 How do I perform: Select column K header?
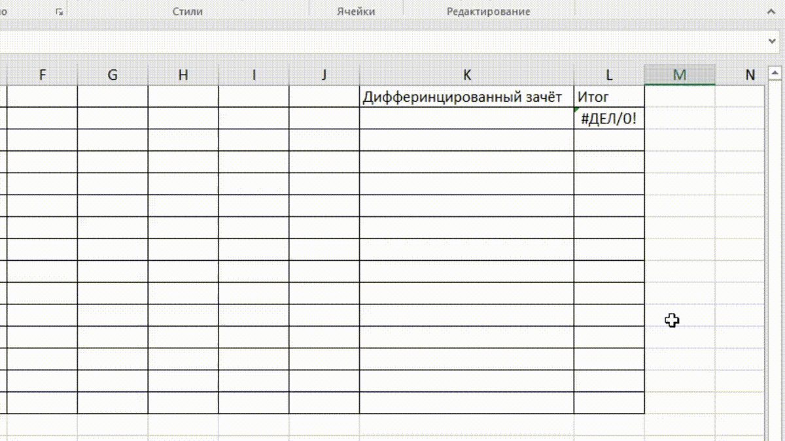tap(467, 75)
